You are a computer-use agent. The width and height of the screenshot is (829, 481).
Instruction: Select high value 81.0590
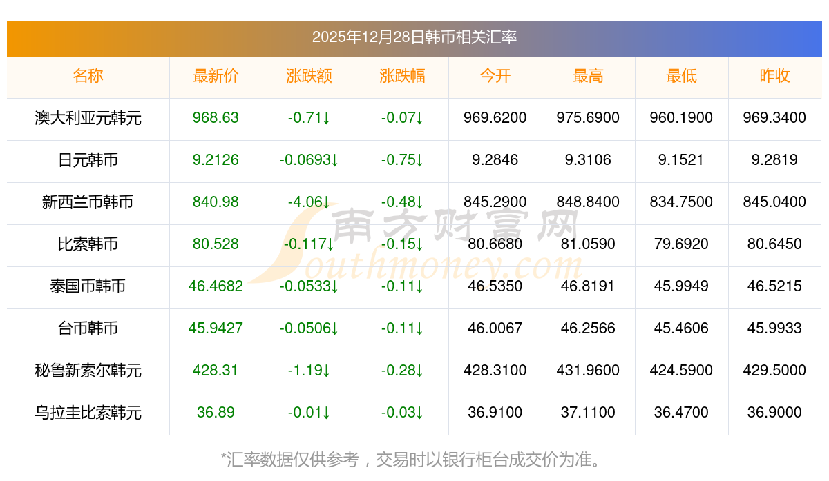[588, 244]
